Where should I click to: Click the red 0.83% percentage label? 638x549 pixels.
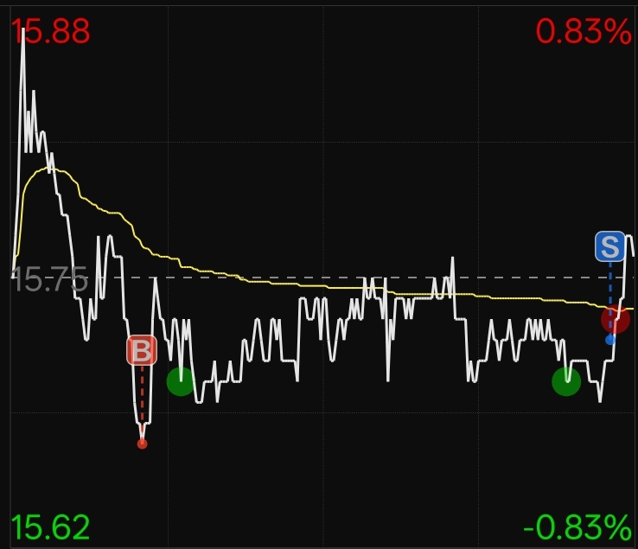[x=584, y=31]
